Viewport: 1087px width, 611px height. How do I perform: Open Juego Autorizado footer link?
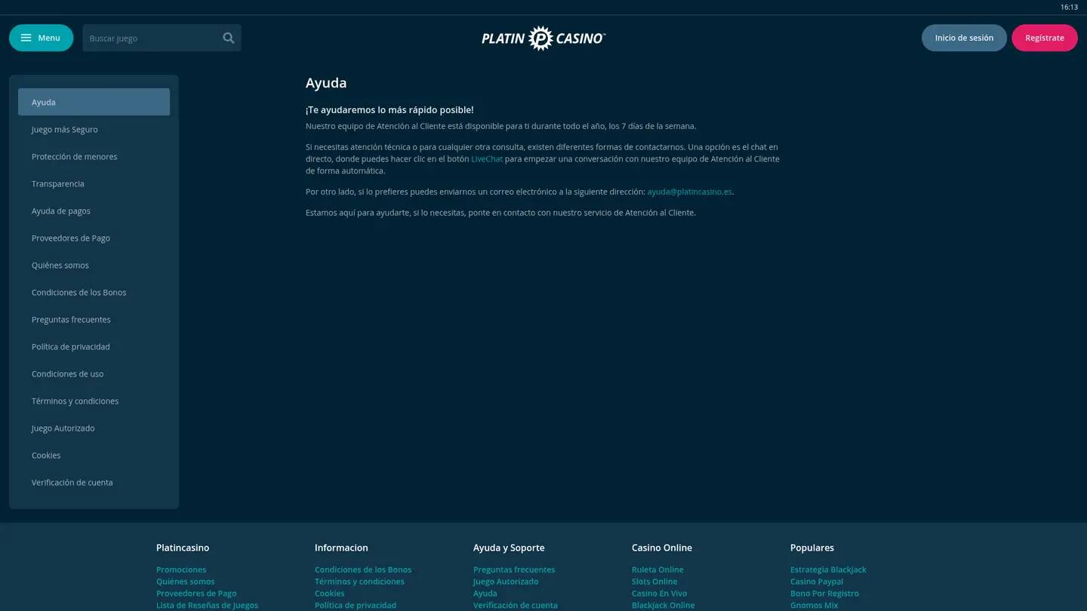(x=506, y=582)
